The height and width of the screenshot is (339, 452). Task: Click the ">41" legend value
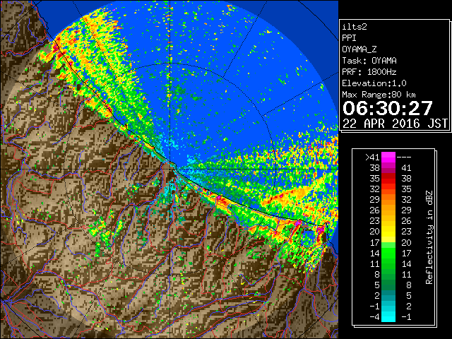point(372,157)
